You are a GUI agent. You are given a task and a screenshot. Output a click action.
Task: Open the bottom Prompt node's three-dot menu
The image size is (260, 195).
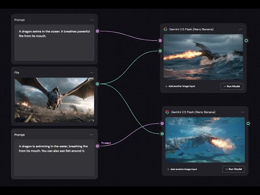click(x=92, y=135)
